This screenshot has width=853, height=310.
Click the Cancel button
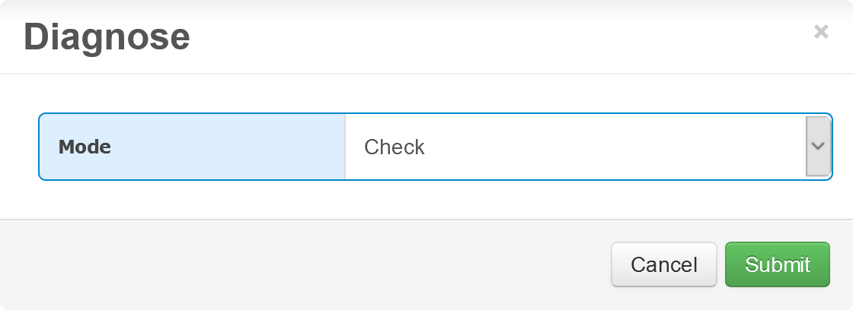coord(663,264)
